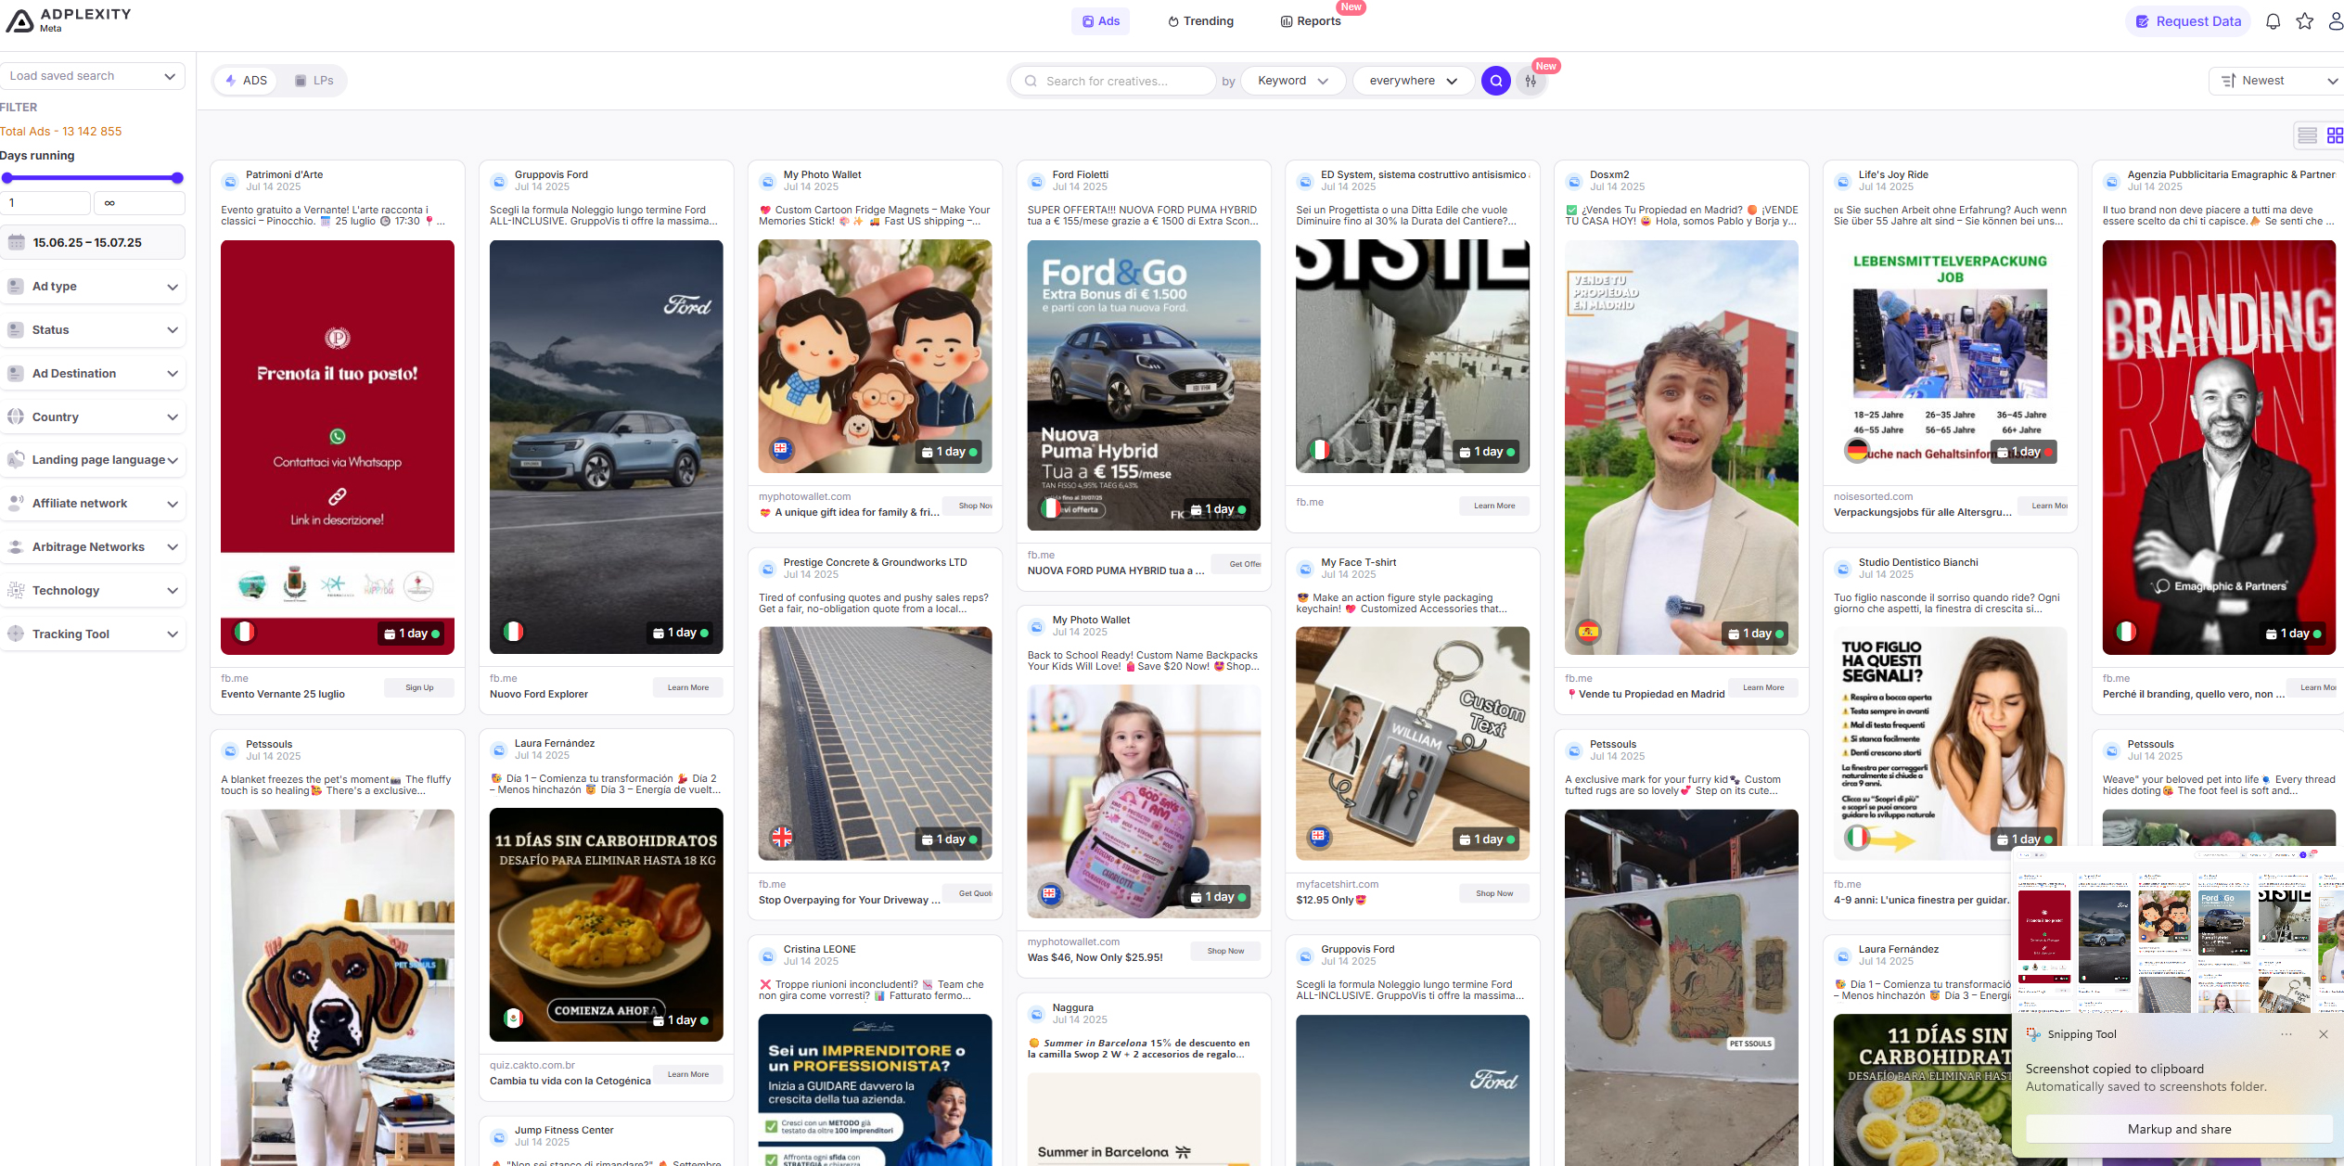Open advanced search filter sliders icon

tap(1531, 81)
